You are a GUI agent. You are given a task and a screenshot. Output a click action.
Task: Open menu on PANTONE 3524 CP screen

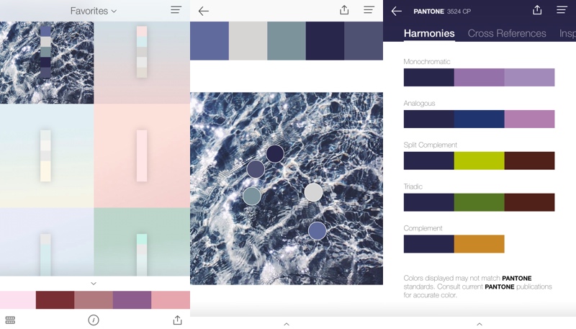click(562, 10)
